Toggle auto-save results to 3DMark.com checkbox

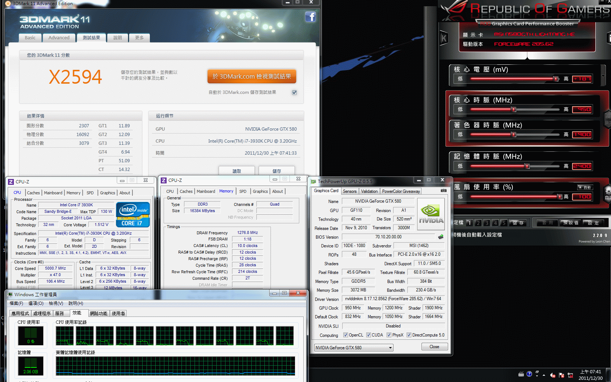pos(294,92)
